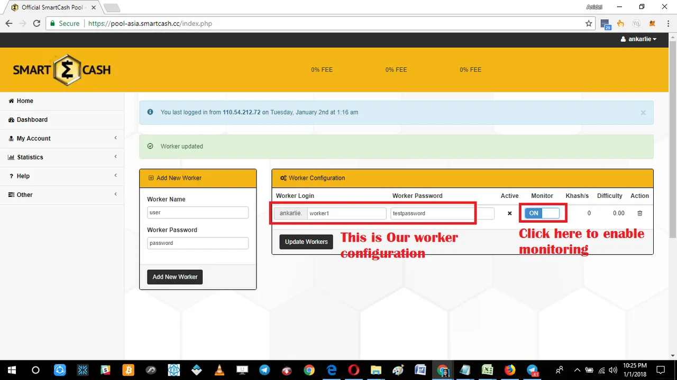Expand My Account sidebar menu
The height and width of the screenshot is (380, 677).
[x=62, y=138]
